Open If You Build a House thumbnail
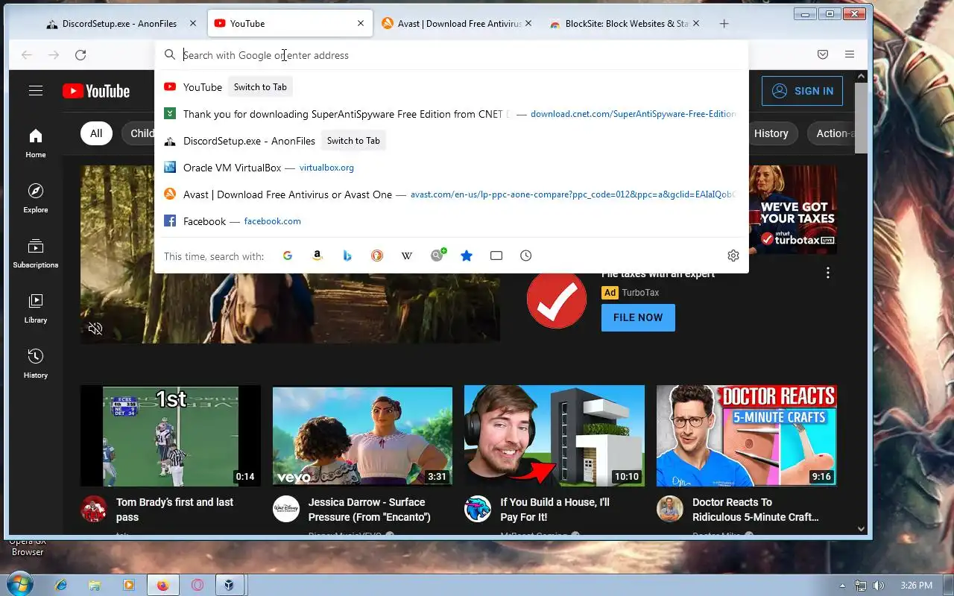 coord(555,436)
